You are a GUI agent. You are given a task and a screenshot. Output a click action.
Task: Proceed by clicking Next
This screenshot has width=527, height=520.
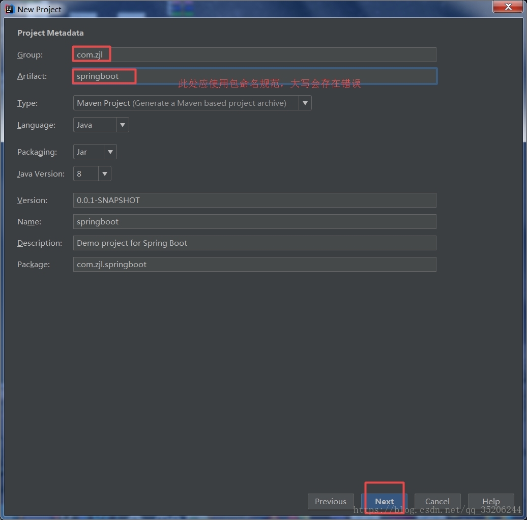coord(384,502)
